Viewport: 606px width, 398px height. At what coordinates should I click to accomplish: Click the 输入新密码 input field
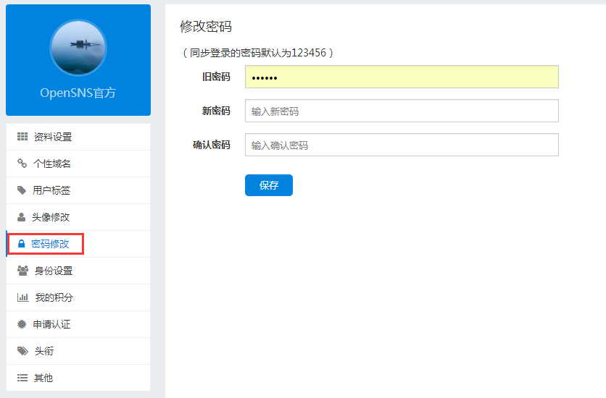coord(402,111)
